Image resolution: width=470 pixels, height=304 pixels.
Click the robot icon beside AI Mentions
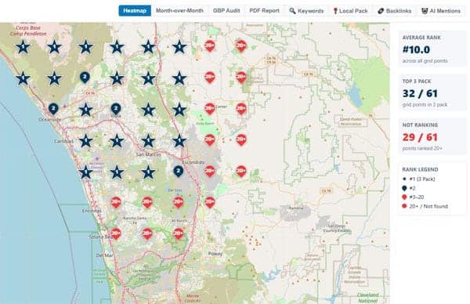click(425, 11)
